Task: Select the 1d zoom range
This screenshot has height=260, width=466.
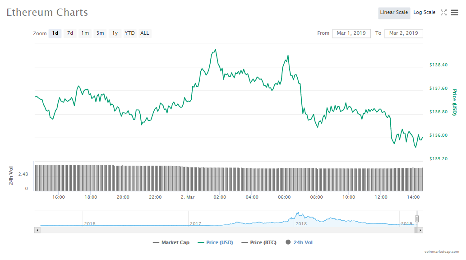Action: pos(55,33)
